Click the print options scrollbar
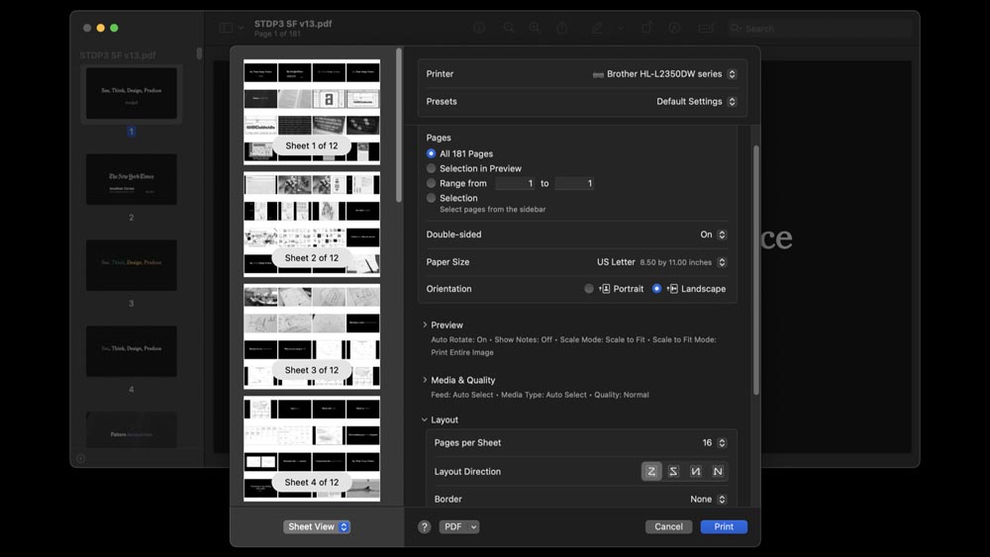 point(754,267)
